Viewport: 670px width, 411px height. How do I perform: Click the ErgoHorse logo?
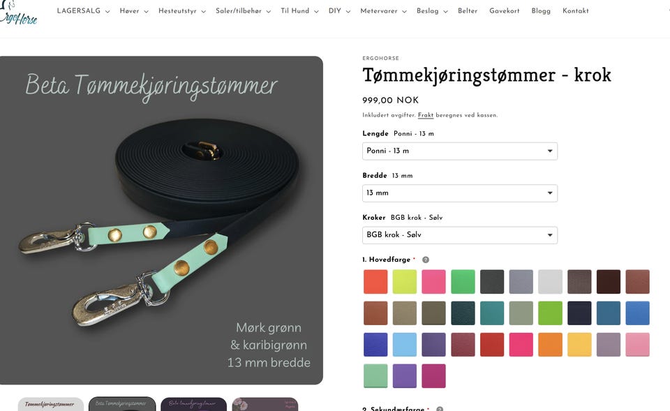coord(18,14)
